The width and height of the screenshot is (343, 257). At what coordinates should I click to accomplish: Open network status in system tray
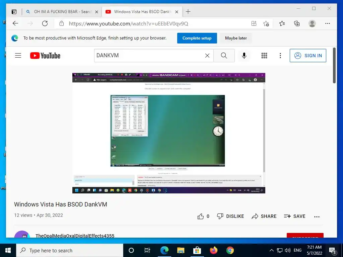coord(280,250)
